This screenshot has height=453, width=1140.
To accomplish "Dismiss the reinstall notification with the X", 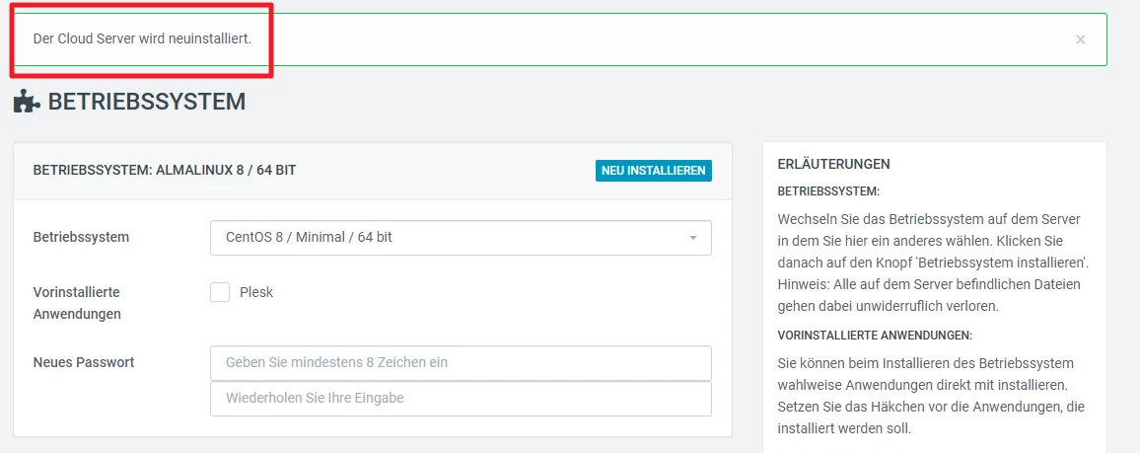I will 1081,39.
